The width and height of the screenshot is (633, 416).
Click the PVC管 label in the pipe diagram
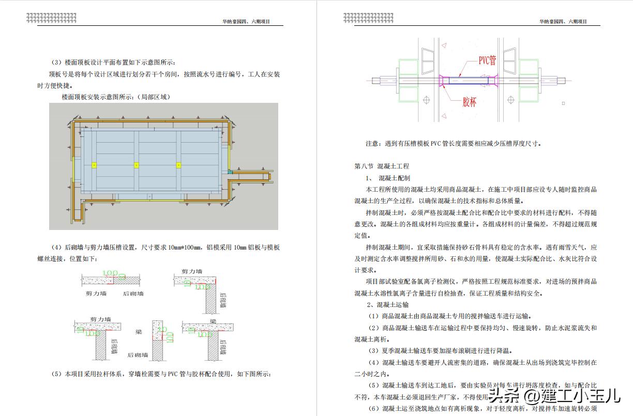pyautogui.click(x=487, y=61)
